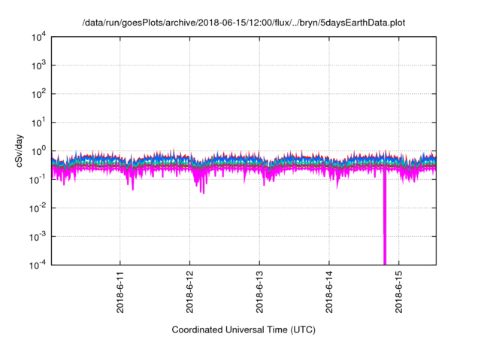Click the Coordinated Universal Time (UTC) label
481x337 pixels.
[244, 330]
